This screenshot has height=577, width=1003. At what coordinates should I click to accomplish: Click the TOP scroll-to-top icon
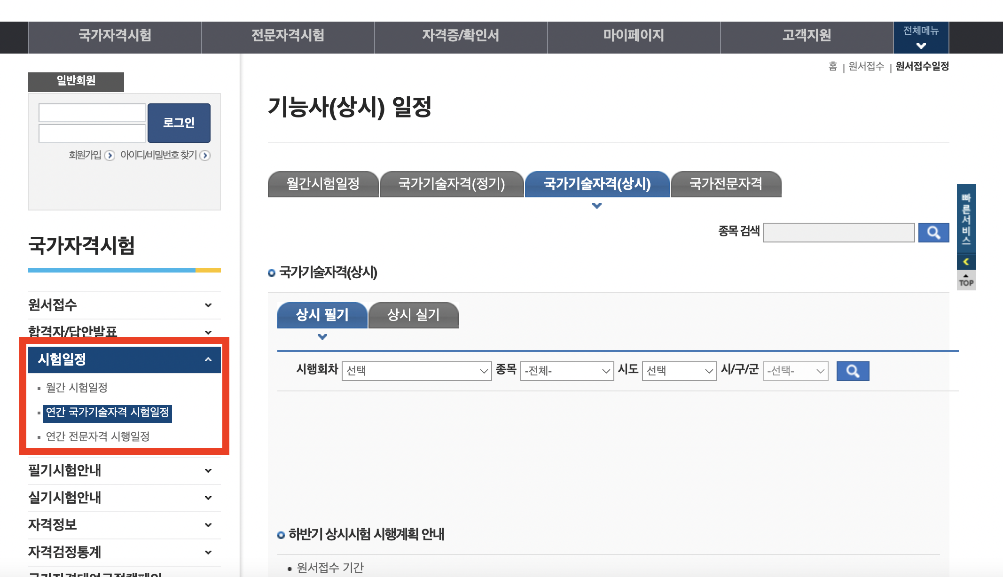coord(966,281)
